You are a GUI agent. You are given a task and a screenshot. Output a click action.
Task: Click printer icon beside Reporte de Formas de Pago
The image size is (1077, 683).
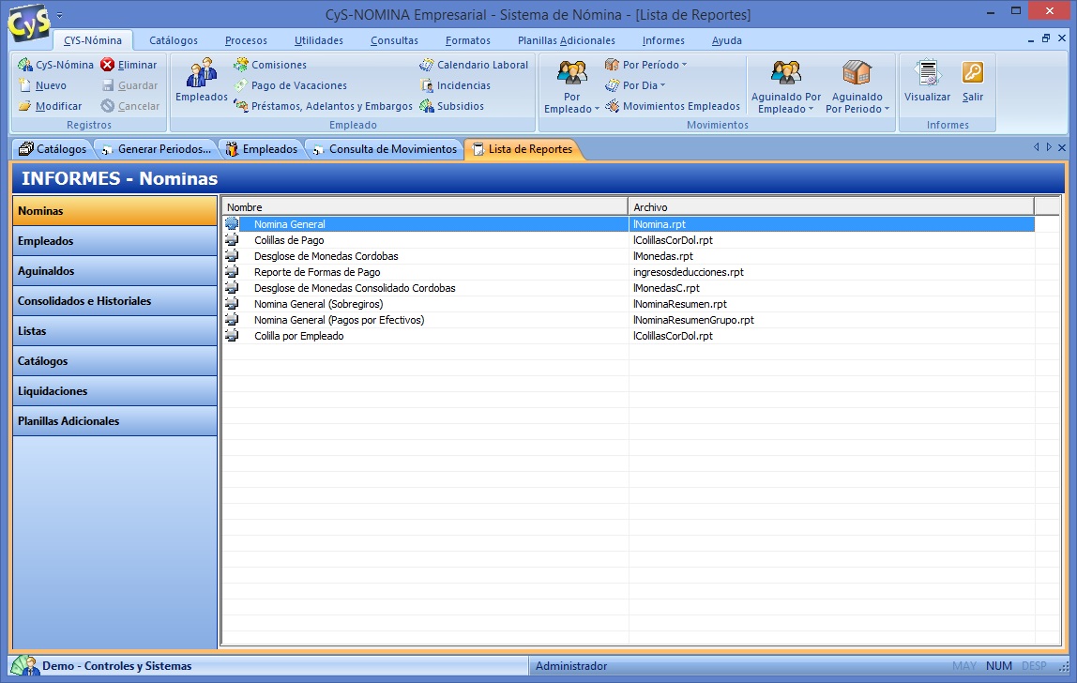[232, 271]
